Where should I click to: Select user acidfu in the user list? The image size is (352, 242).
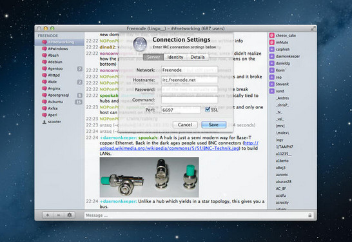[x=281, y=196]
